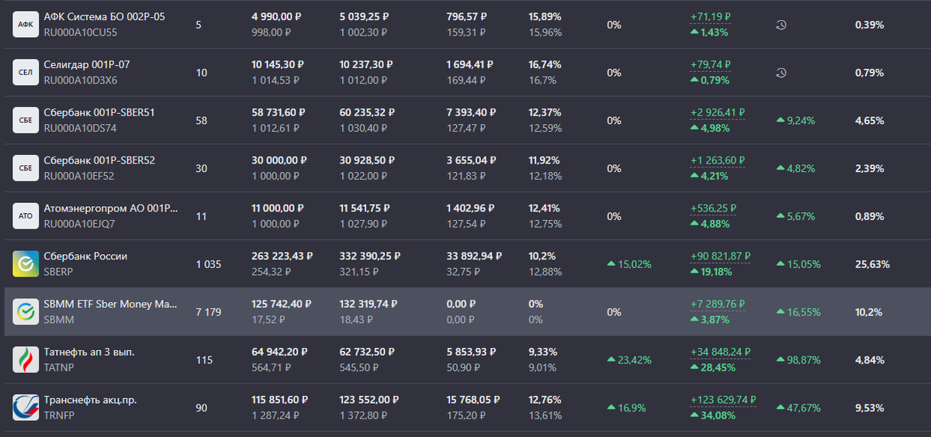This screenshot has height=437, width=931.
Task: Open Транснефть акц.пр. position
Action: coord(90,401)
